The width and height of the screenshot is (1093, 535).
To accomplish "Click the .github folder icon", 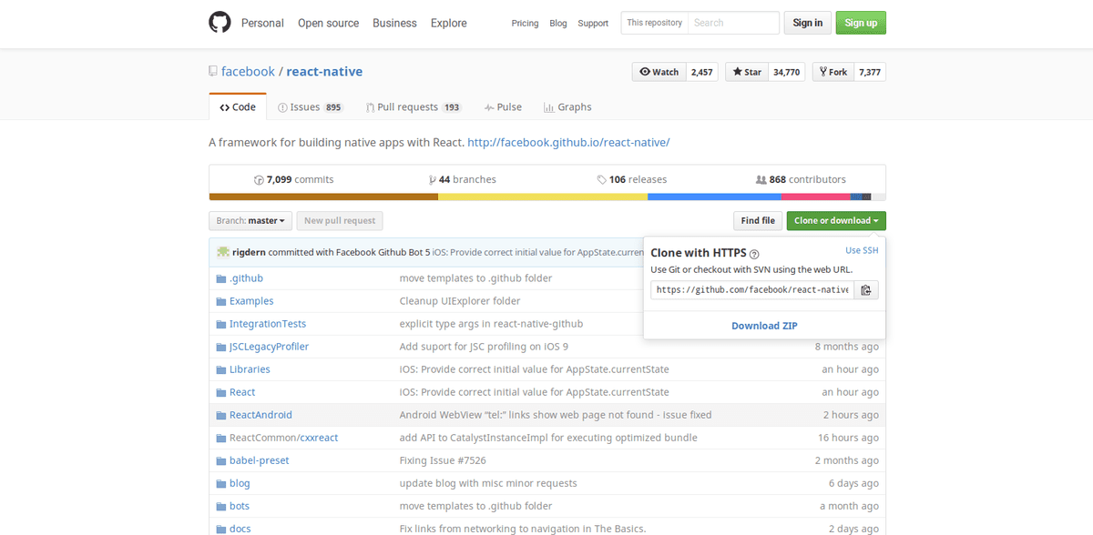I will click(x=220, y=278).
